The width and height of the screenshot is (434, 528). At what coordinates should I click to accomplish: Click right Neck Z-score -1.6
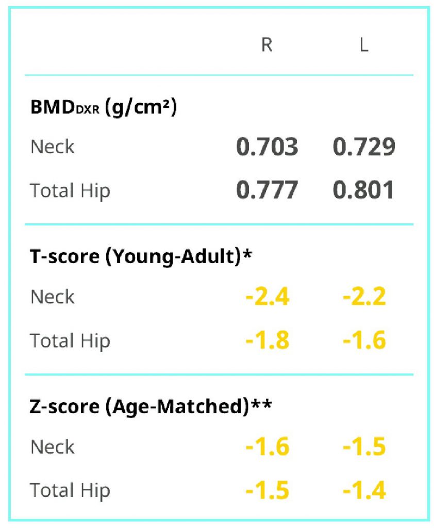tap(268, 447)
